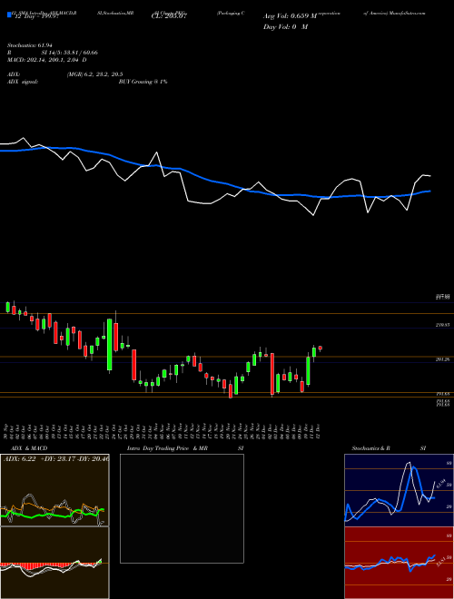Click the blue 12-day SMA legend square
The width and height of the screenshot is (454, 599).
pyautogui.click(x=10, y=15)
